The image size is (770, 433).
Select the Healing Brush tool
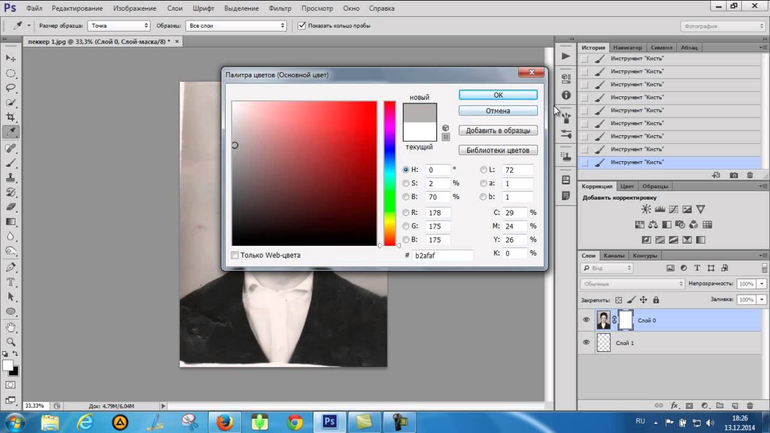11,148
